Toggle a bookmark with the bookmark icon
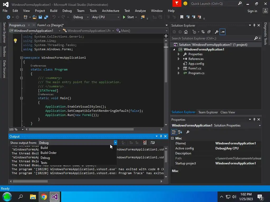270x202 pixels. [x=182, y=17]
